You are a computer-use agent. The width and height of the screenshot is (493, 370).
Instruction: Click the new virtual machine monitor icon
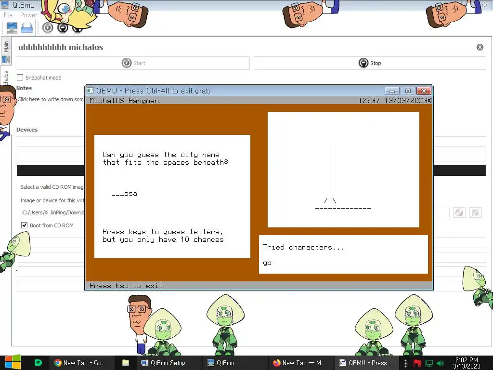coord(12,27)
